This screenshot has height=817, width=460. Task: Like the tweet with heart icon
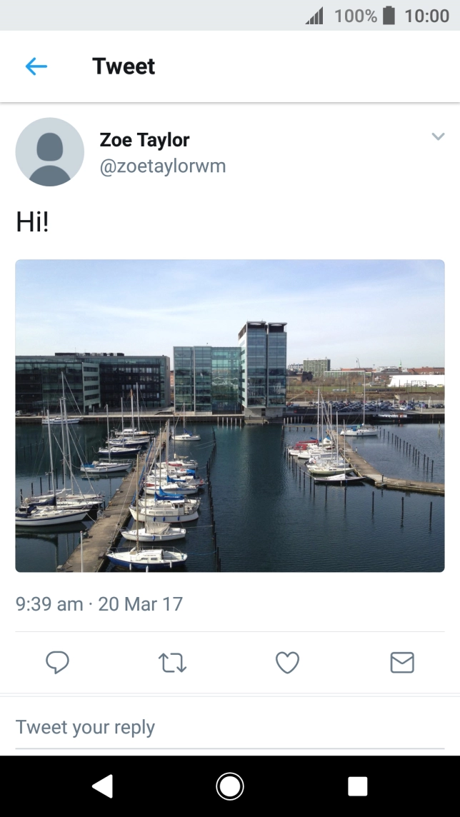click(287, 663)
